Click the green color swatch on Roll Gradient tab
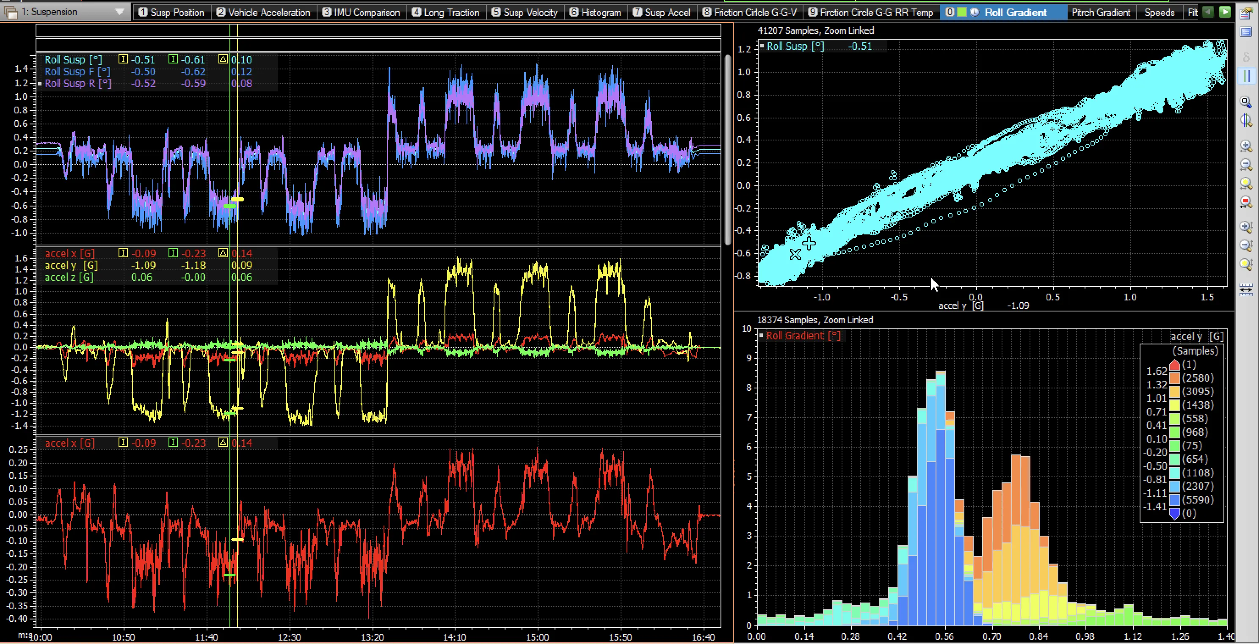Screen dimensions: 1259x644 pos(962,12)
